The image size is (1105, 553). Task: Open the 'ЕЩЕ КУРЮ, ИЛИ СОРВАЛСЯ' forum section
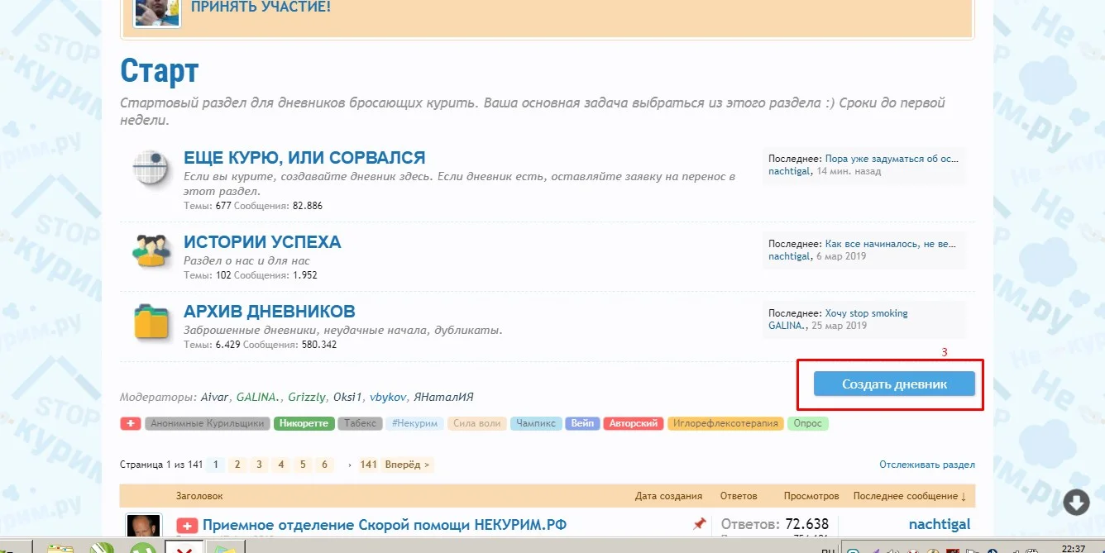(x=304, y=158)
